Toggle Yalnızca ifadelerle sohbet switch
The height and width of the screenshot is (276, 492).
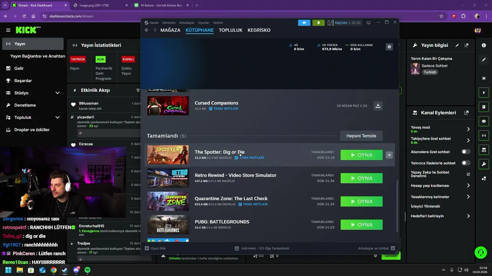tap(465, 163)
